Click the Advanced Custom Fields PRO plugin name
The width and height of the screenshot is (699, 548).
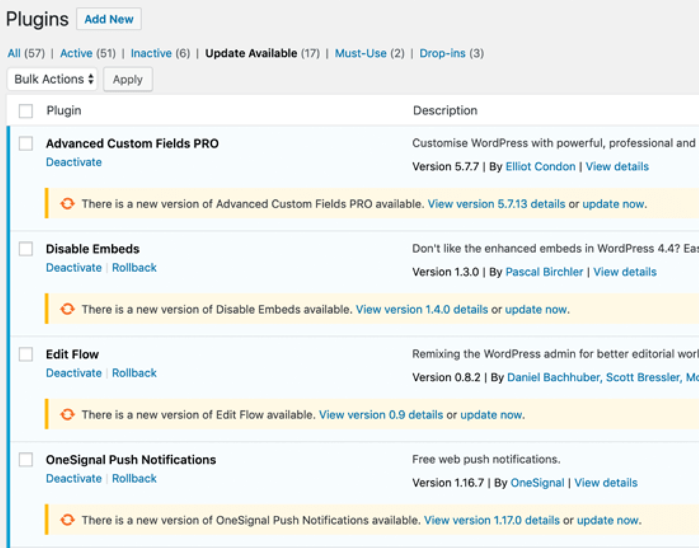point(132,143)
